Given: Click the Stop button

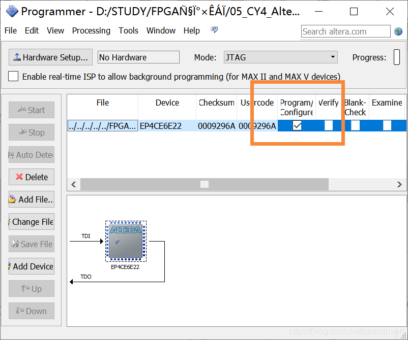Looking at the screenshot, I should [32, 132].
